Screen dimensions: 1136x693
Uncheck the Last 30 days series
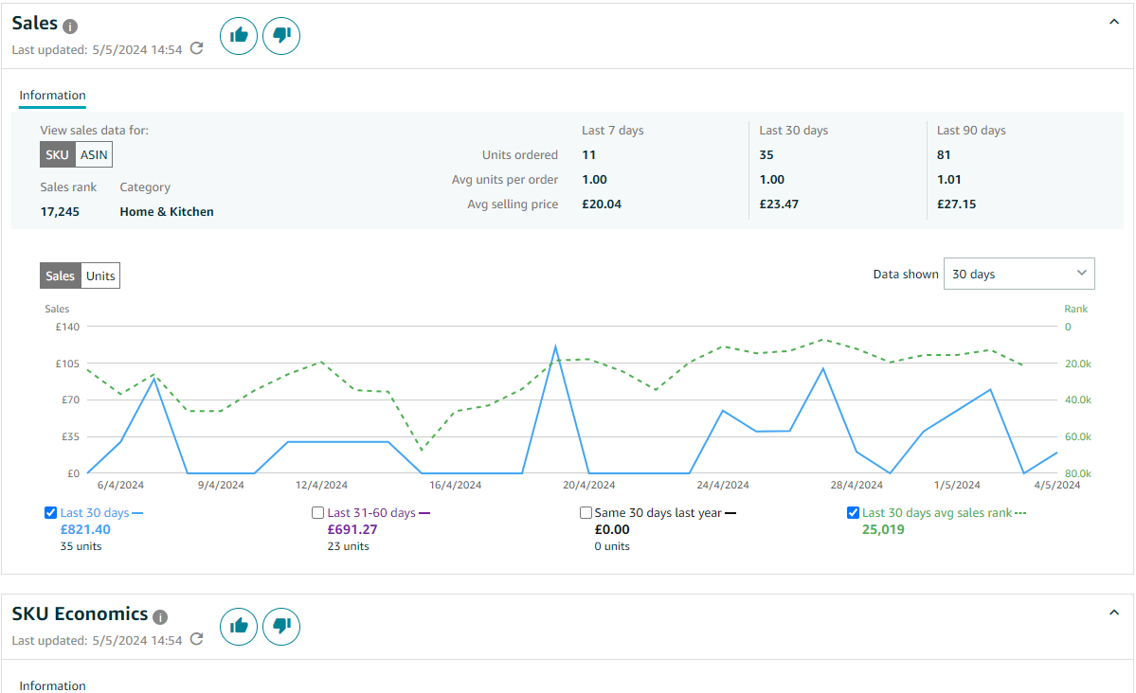(x=51, y=513)
